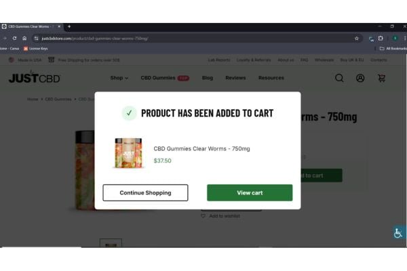Click the browser address bar URL
The height and width of the screenshot is (271, 407).
[x=95, y=39]
